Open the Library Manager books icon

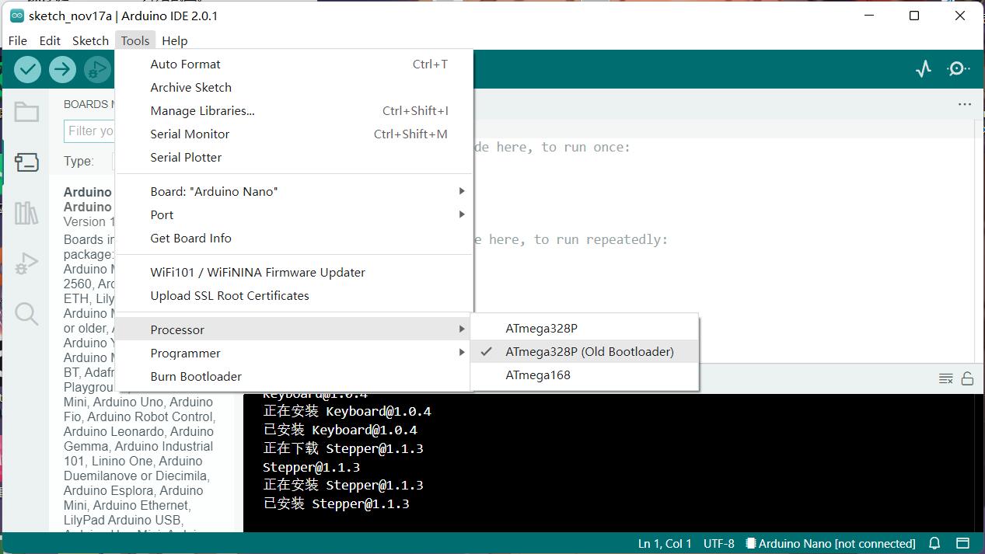(26, 213)
